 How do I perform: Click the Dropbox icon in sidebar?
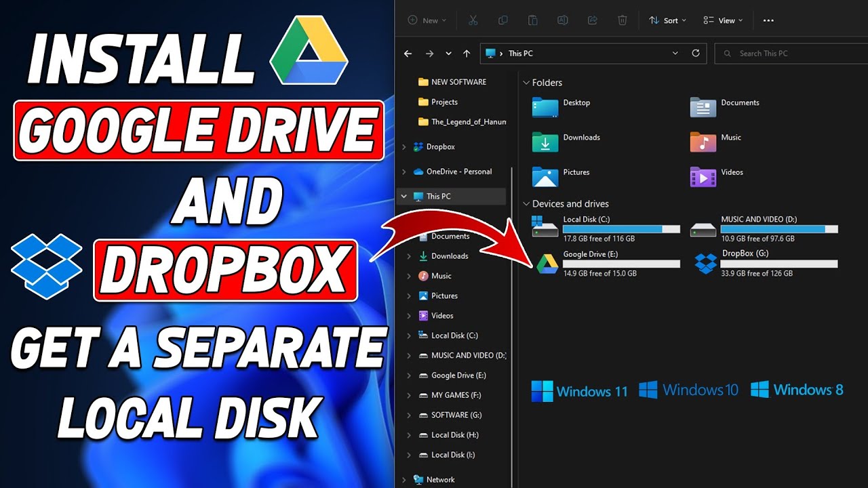coord(418,146)
